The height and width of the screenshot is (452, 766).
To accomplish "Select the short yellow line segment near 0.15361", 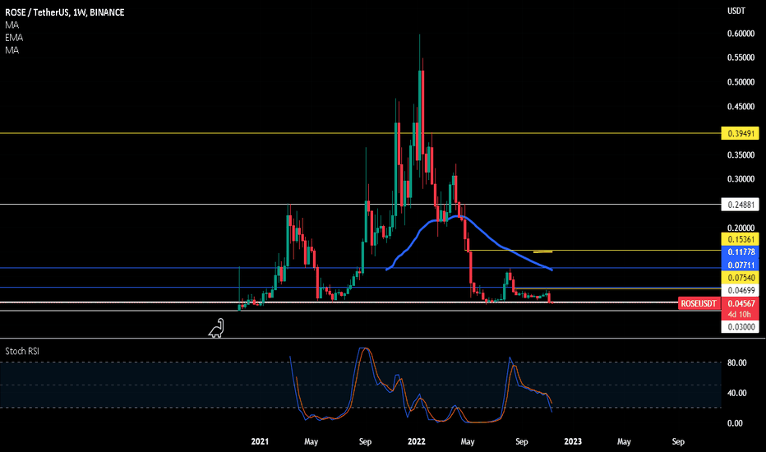I will pyautogui.click(x=542, y=252).
